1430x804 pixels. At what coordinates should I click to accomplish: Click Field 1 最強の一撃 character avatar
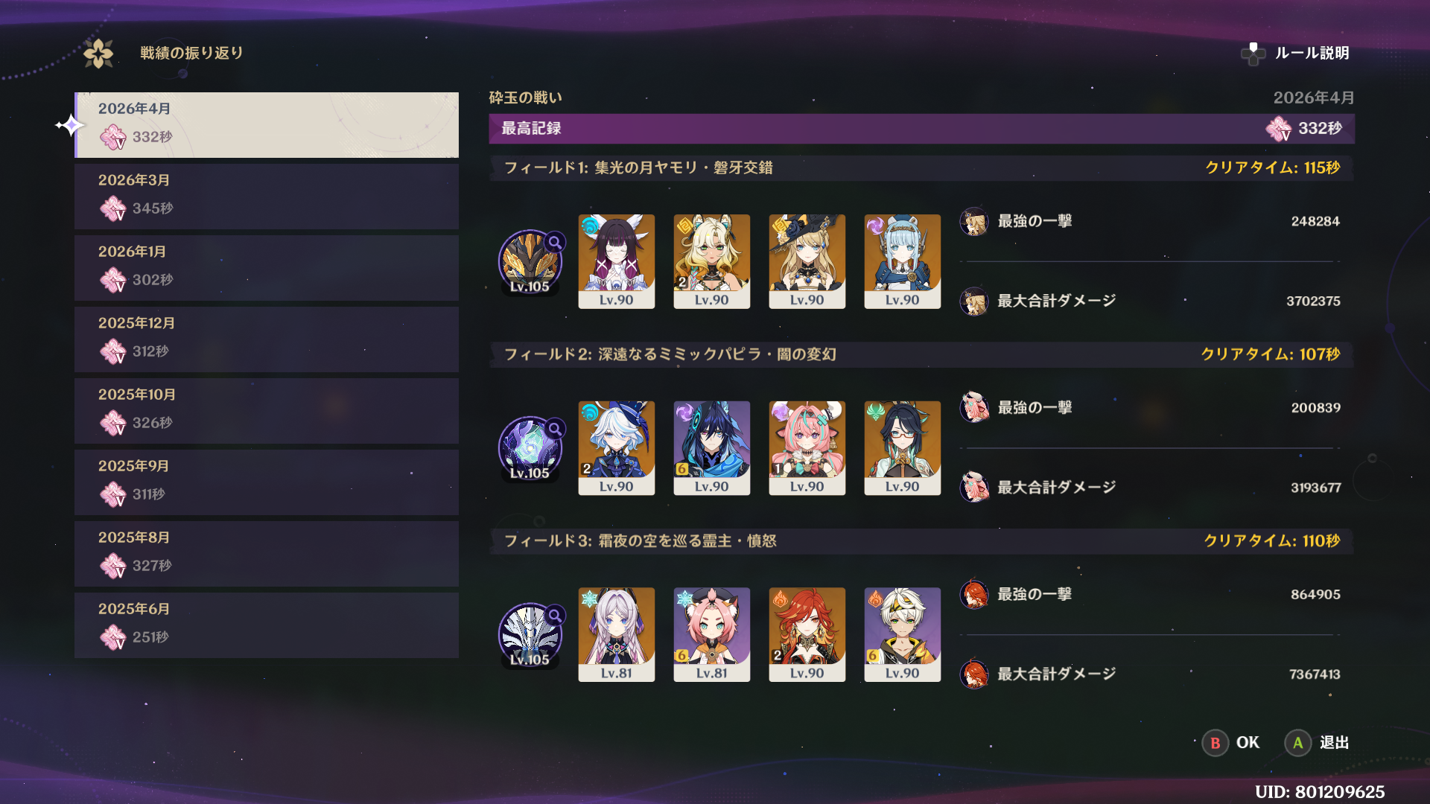coord(974,221)
